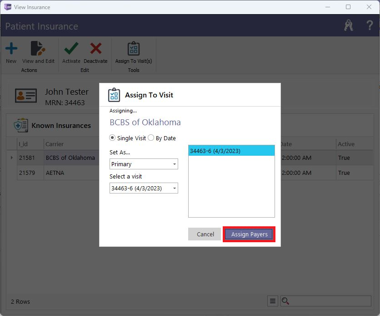Screen dimensions: 380x316
Task: Select the 21581 row ID cell
Action: [30, 158]
